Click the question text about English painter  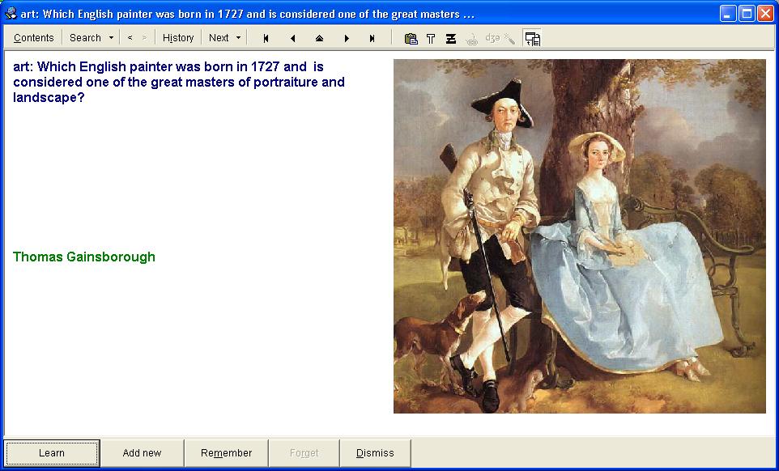tap(178, 82)
